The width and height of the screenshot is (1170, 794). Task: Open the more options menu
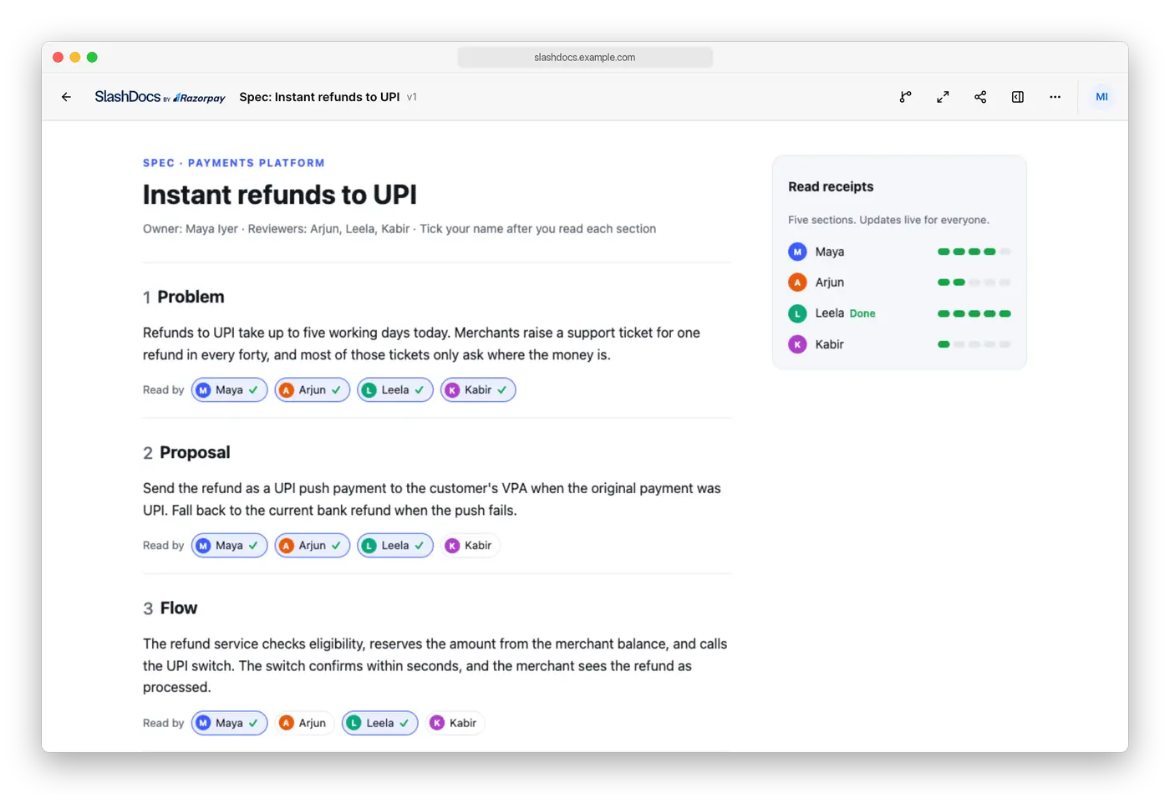1056,97
